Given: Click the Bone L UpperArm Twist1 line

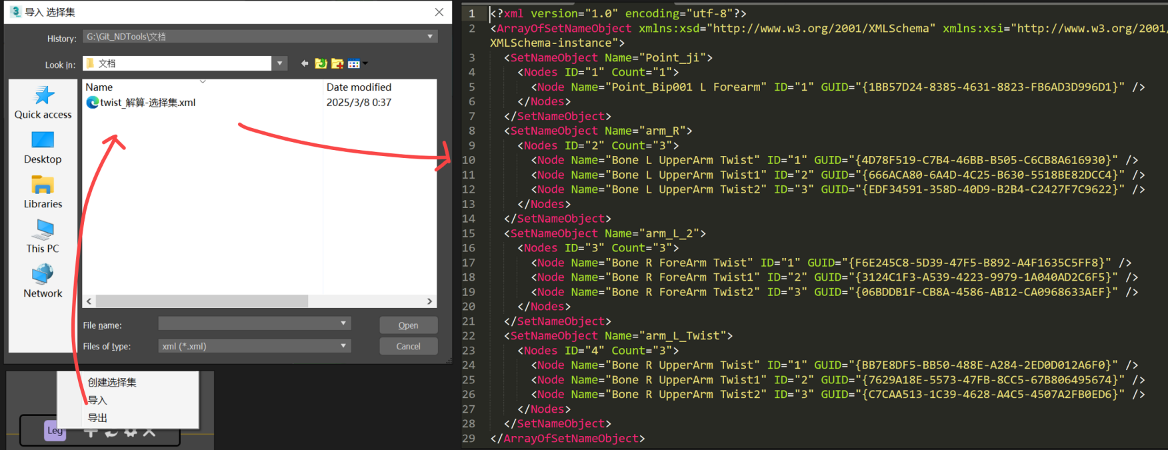Looking at the screenshot, I should coord(838,175).
